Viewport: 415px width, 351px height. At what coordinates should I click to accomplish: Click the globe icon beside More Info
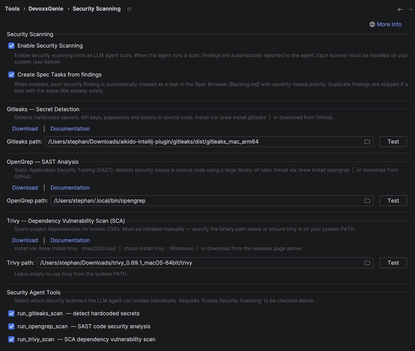tap(372, 24)
